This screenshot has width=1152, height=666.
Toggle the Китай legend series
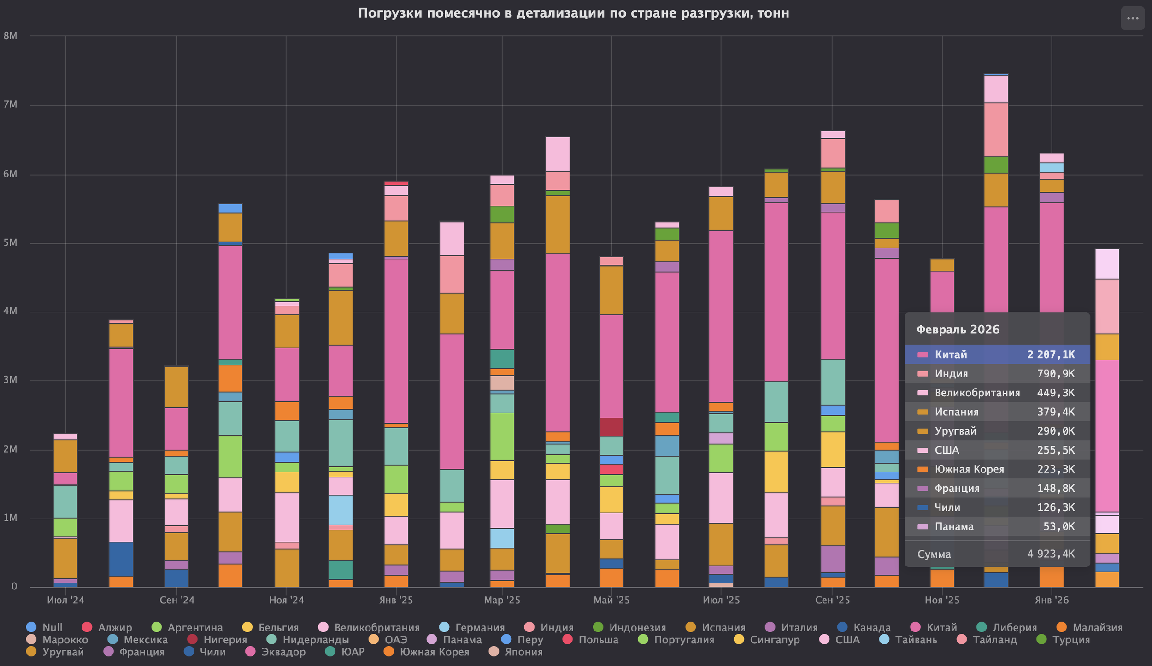[x=941, y=627]
